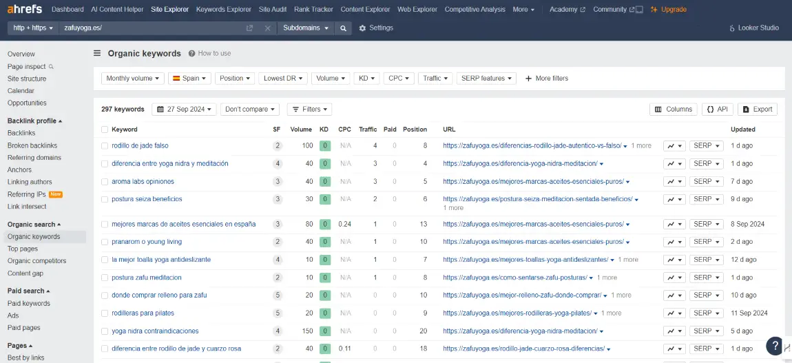Click the help question mark bubble
792x363 pixels.
pyautogui.click(x=775, y=345)
